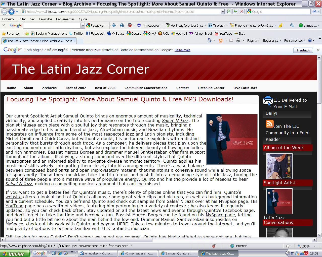Open the Ajuda menu
The width and height of the screenshot is (322, 257).
(x=83, y=19)
